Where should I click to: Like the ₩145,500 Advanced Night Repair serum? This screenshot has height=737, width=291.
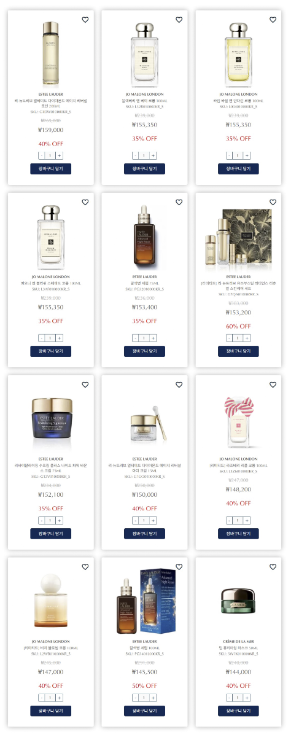click(179, 567)
